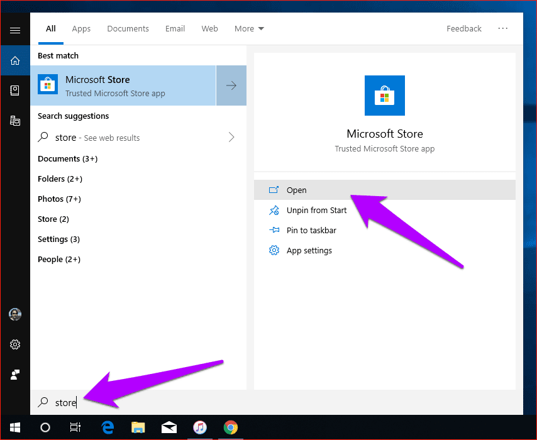The height and width of the screenshot is (440, 537).
Task: Launch Microsoft Edge from taskbar
Action: point(108,427)
